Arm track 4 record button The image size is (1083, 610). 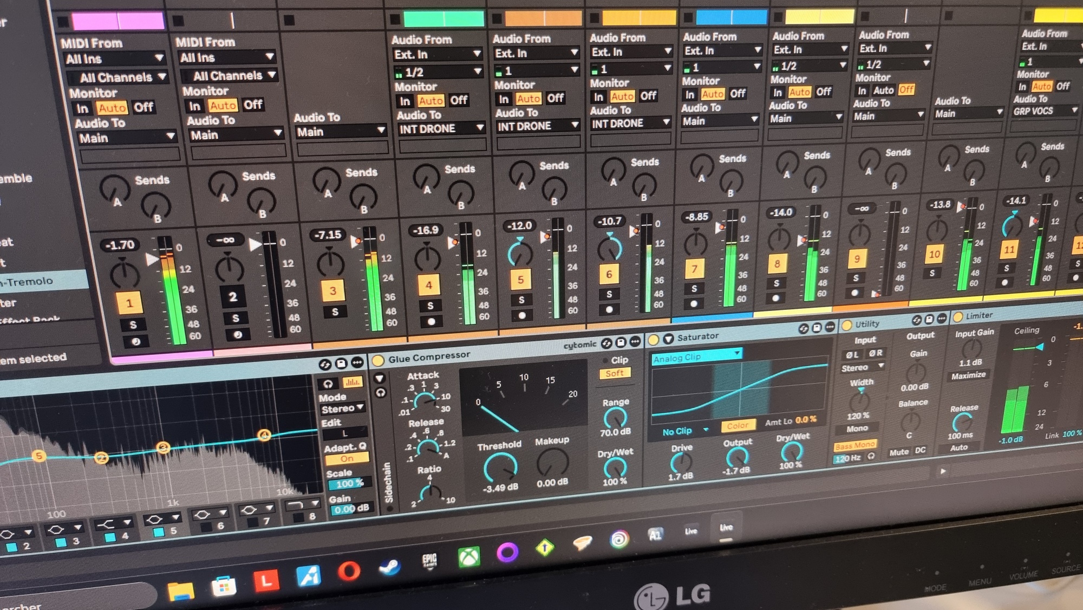(x=431, y=321)
